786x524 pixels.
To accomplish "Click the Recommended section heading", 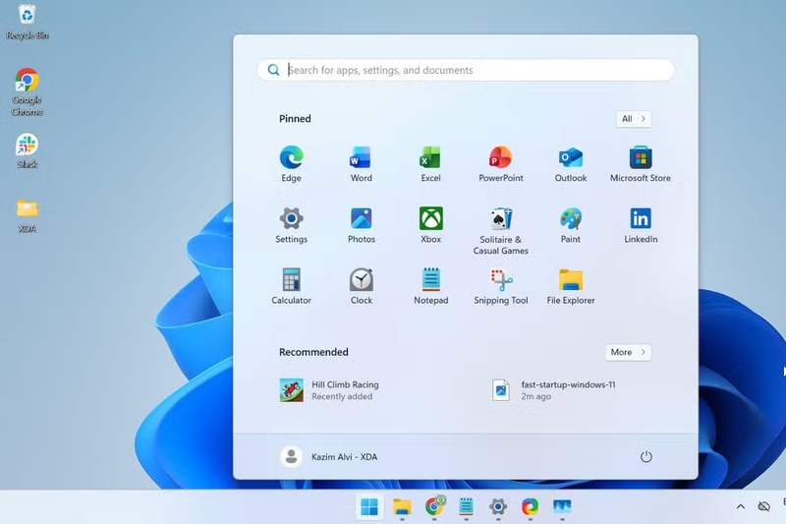I will tap(313, 352).
